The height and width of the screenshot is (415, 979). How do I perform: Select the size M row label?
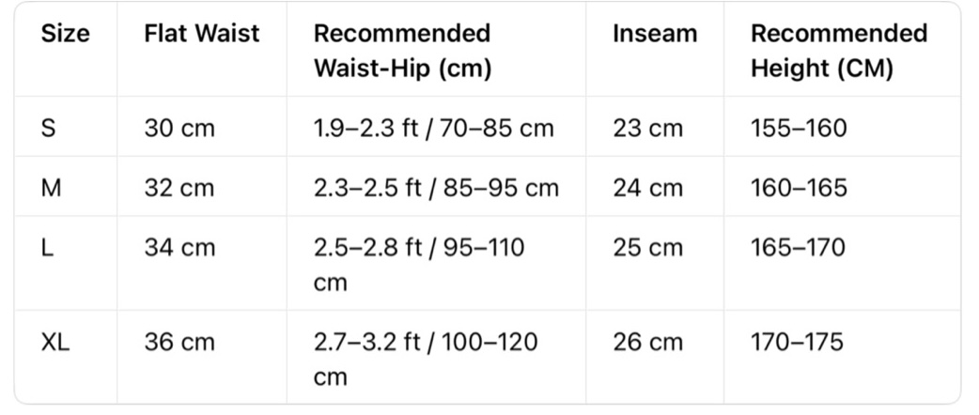click(x=52, y=188)
